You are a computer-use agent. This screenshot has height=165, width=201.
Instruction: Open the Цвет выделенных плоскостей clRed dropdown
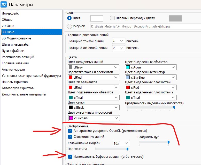click(x=151, y=87)
